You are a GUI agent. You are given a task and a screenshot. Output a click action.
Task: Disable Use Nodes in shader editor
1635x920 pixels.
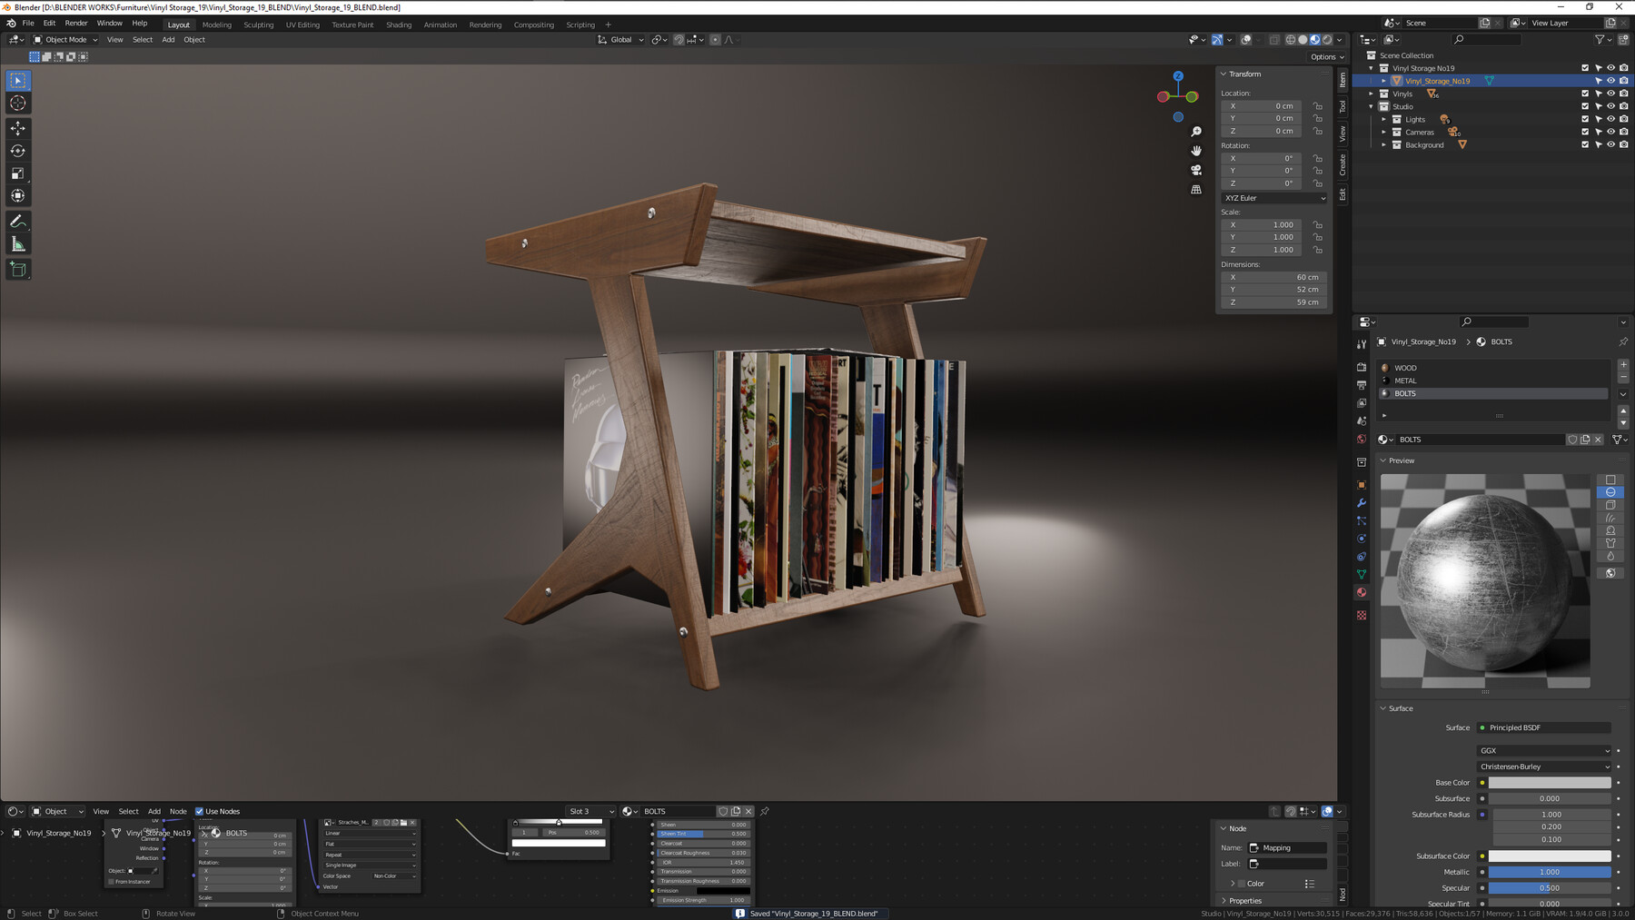pos(200,811)
